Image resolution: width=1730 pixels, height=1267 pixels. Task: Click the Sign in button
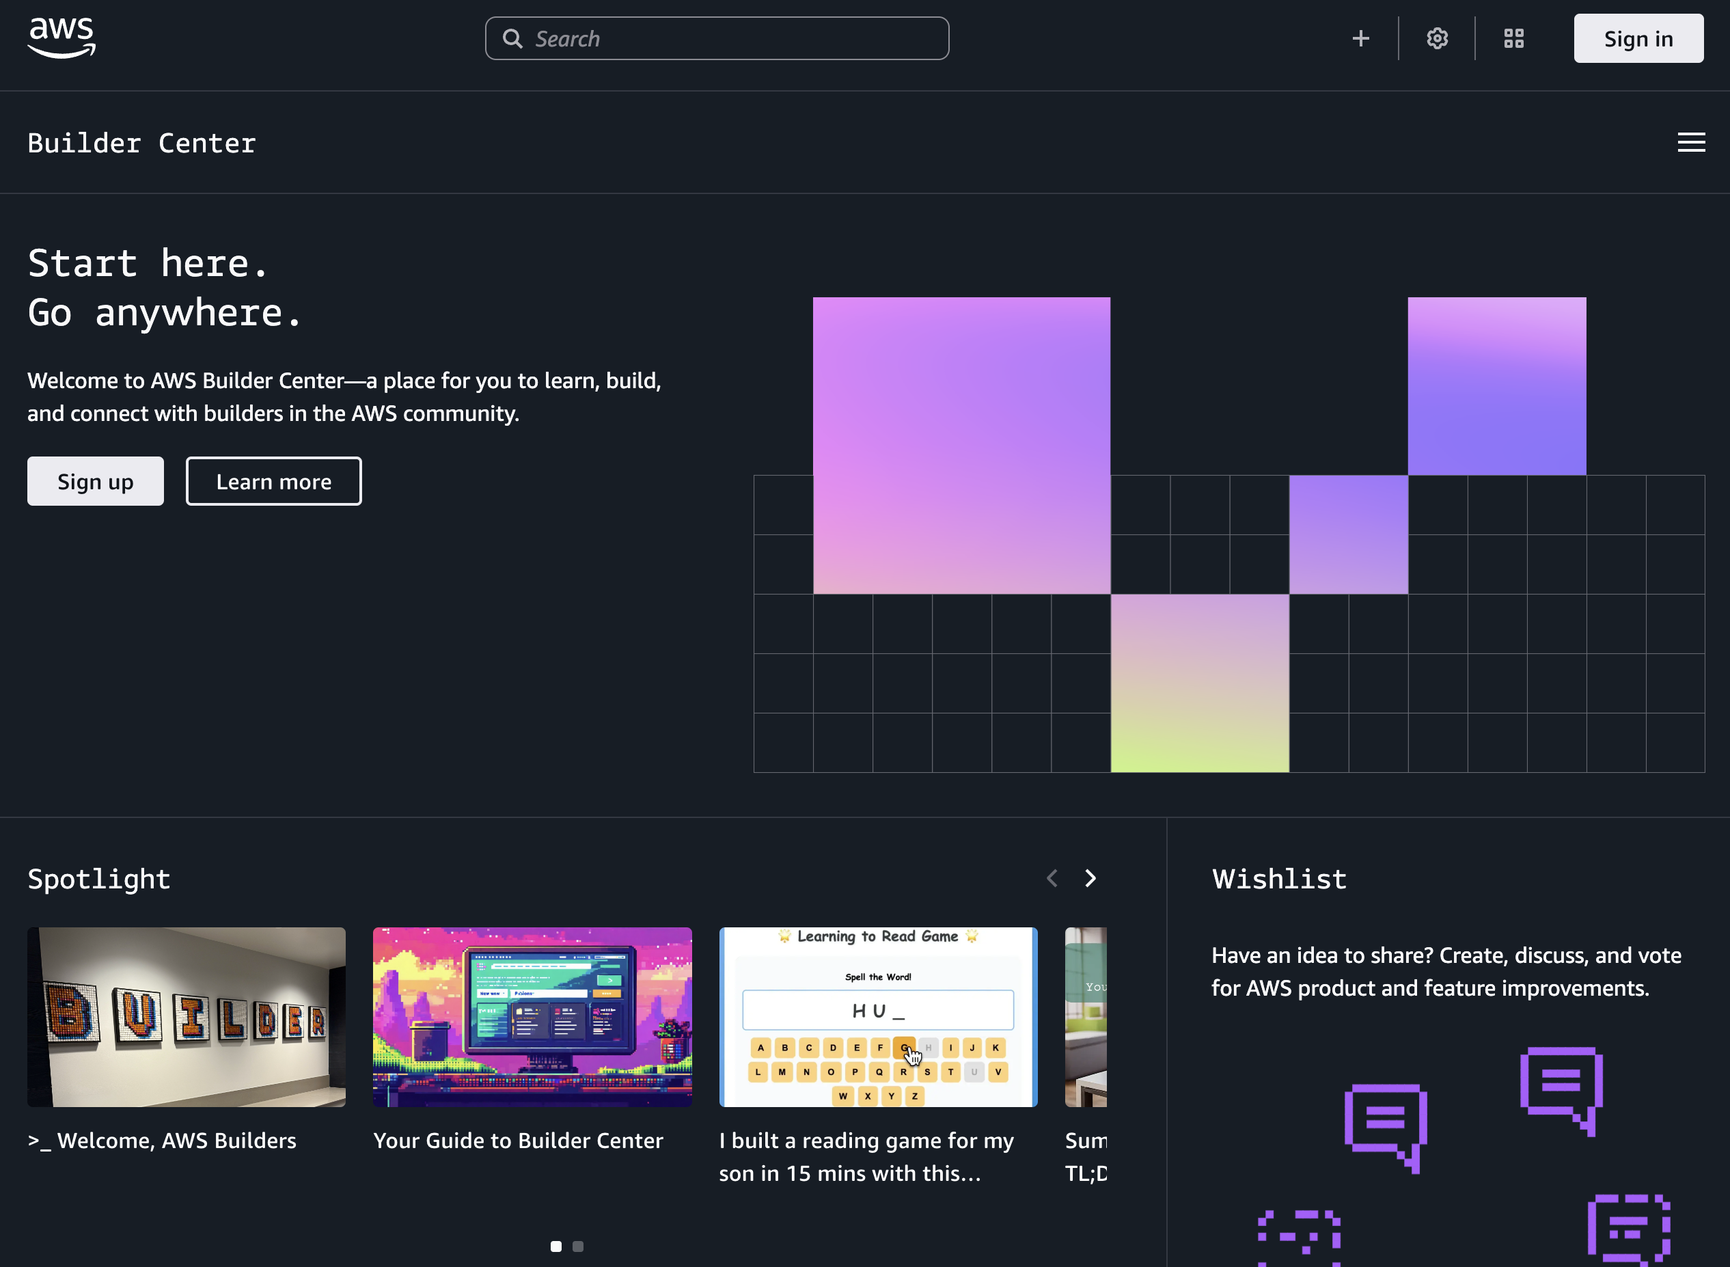point(1638,38)
